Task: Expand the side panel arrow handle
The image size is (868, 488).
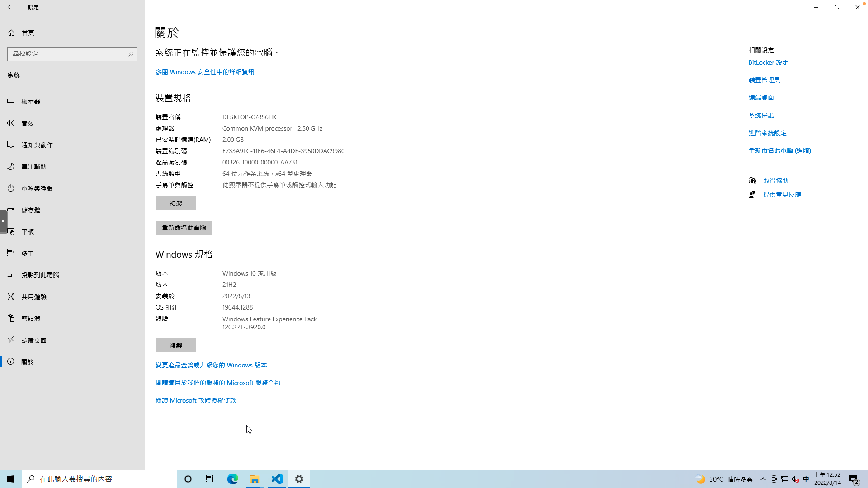Action: (3, 221)
